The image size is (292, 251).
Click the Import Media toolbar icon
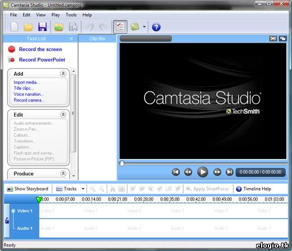click(x=59, y=27)
